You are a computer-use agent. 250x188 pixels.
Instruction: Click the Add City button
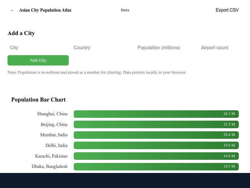38,60
